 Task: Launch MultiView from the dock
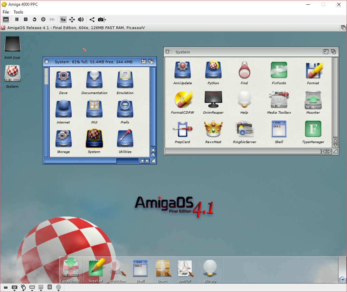click(118, 268)
